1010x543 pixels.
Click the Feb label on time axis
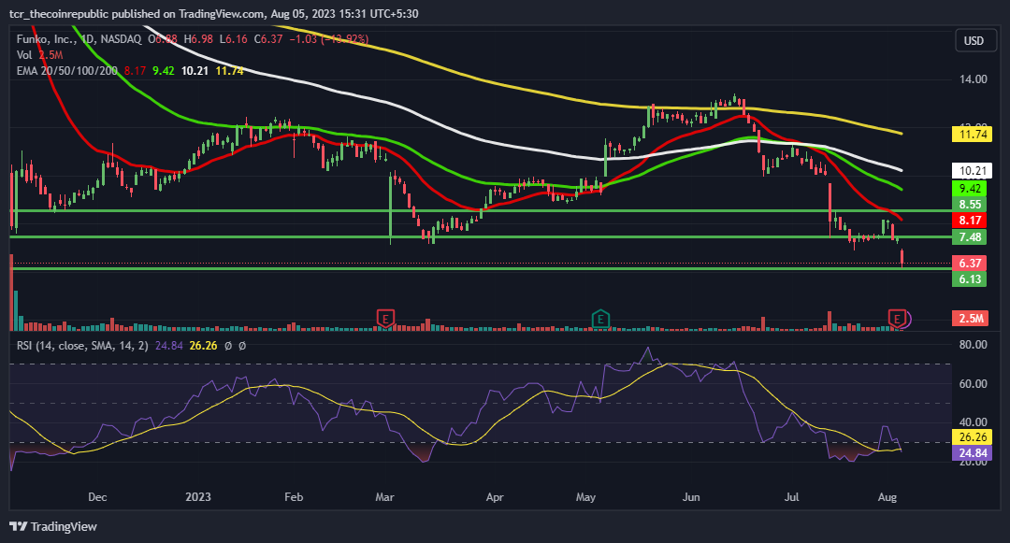[294, 497]
